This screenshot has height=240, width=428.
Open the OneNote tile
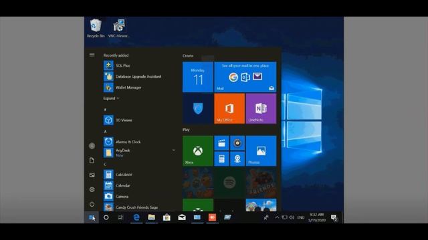(x=261, y=109)
